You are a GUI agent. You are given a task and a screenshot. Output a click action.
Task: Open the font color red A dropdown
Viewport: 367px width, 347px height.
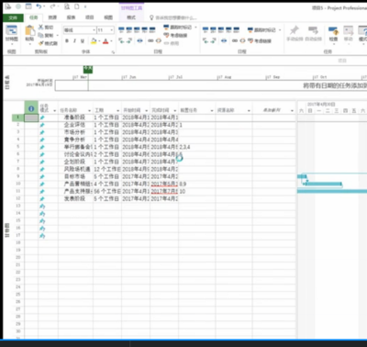tap(111, 41)
